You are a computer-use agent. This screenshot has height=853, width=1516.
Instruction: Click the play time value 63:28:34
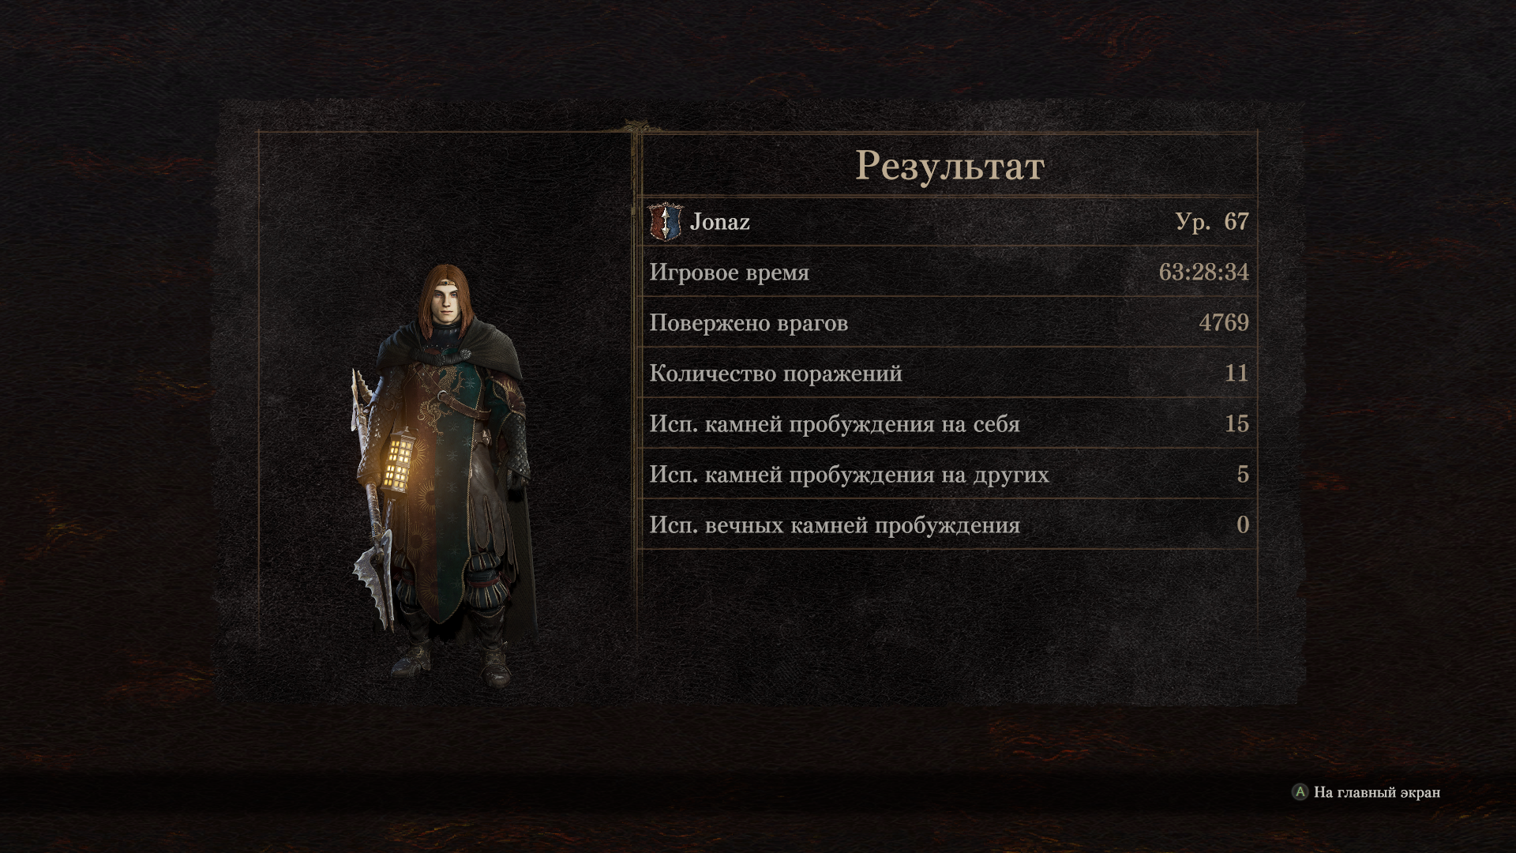coord(1203,272)
